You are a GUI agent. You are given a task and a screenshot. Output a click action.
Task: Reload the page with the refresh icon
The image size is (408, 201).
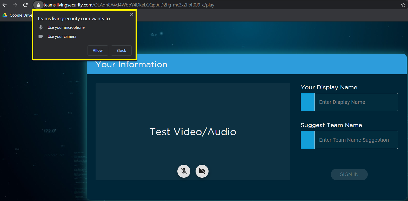[x=25, y=5]
